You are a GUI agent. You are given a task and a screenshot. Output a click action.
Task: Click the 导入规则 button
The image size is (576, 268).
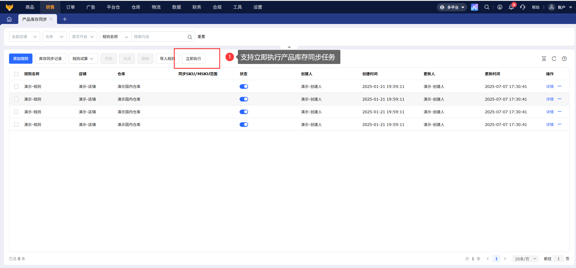[167, 59]
